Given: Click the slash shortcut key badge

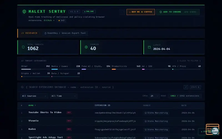Looking at the screenshot, I should (x=186, y=87).
